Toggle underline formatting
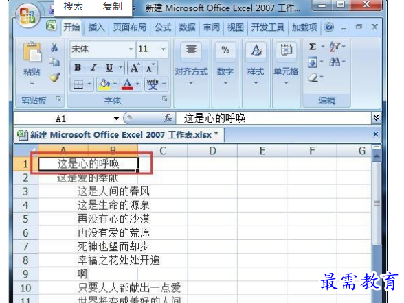 (x=109, y=68)
